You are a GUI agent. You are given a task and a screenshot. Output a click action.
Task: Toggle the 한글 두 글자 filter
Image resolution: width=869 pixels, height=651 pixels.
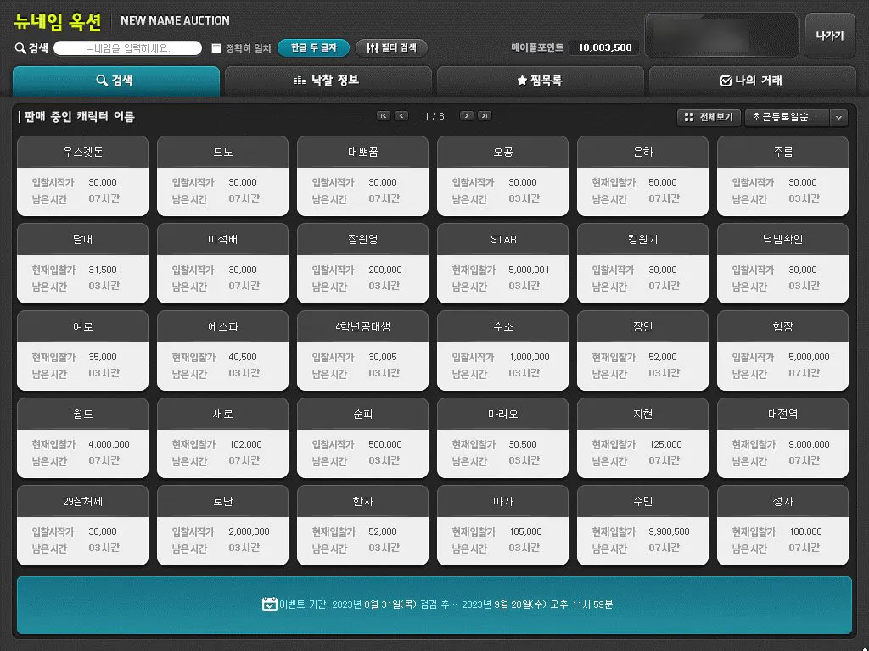pos(313,48)
